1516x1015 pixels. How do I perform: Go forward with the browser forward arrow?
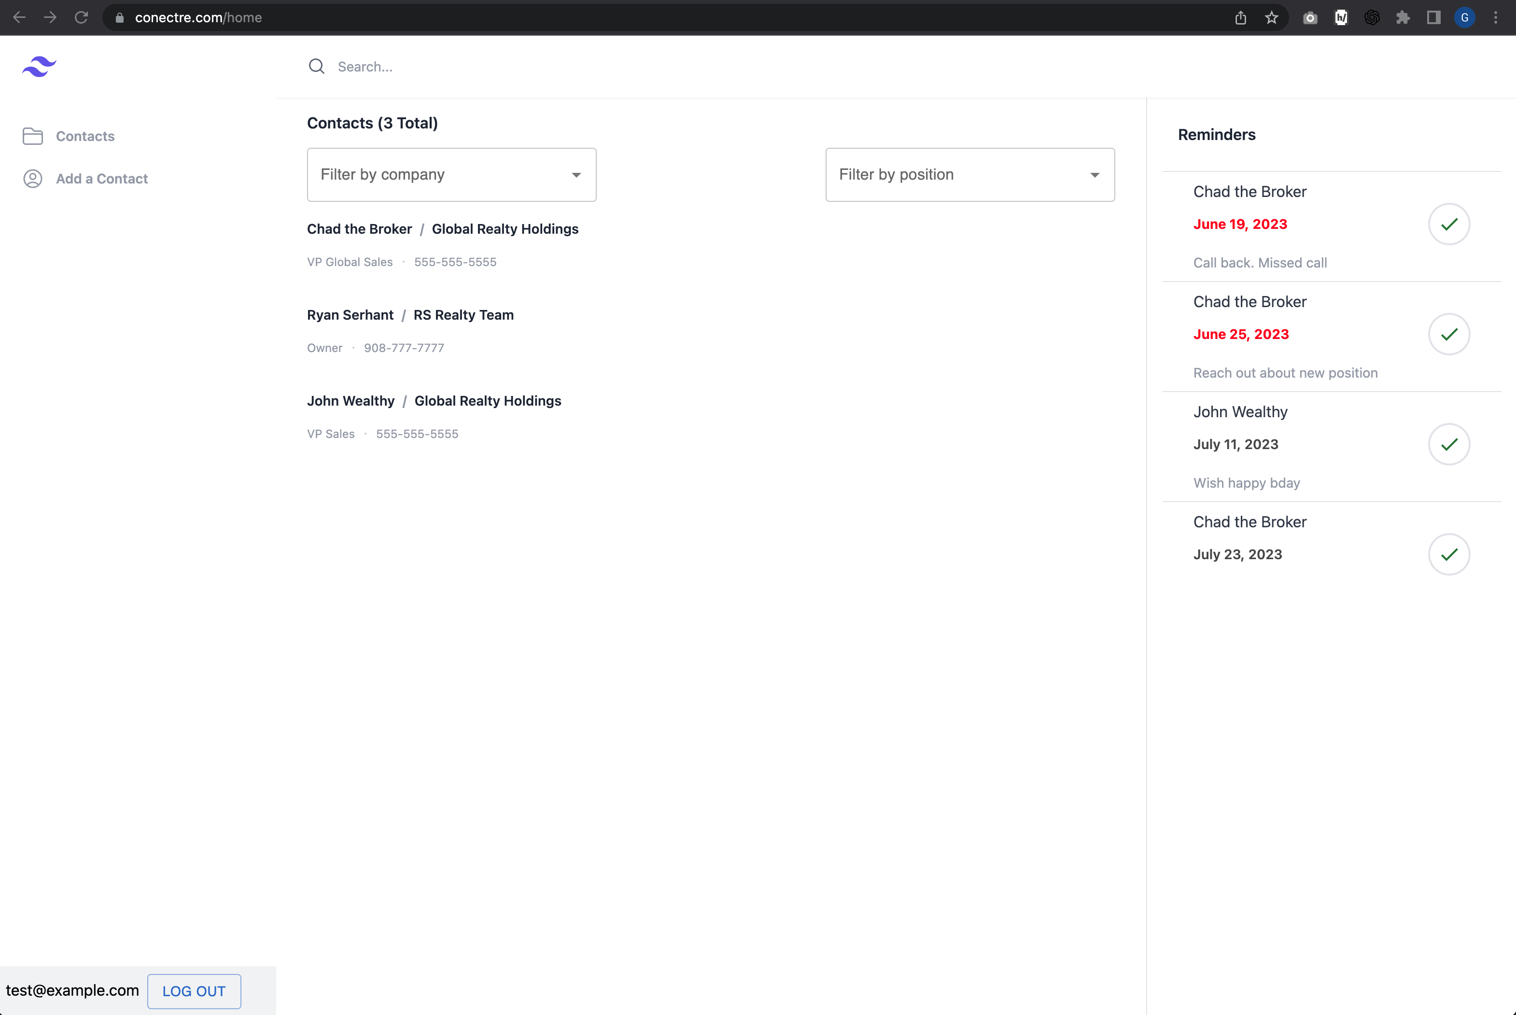pos(50,17)
